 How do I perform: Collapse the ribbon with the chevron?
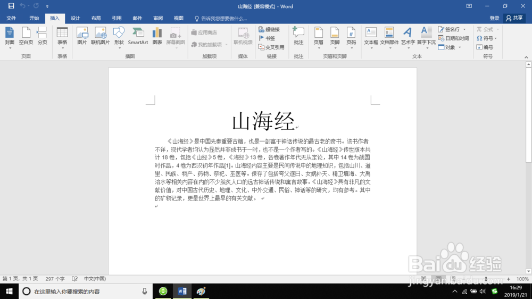[526, 57]
